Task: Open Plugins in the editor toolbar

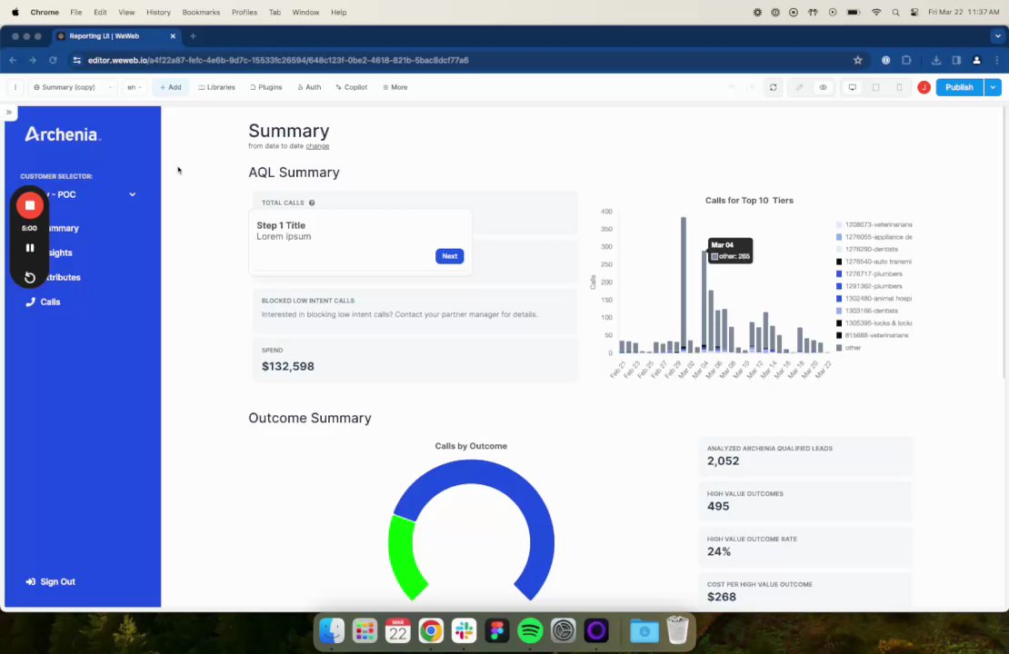Action: coord(265,87)
